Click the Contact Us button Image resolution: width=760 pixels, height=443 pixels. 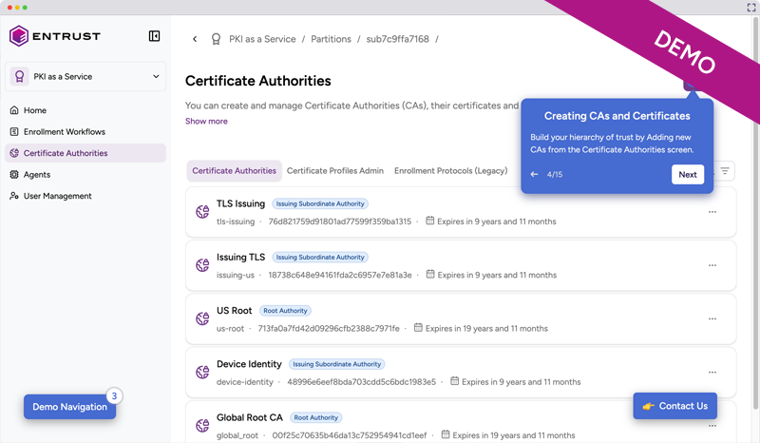click(674, 406)
